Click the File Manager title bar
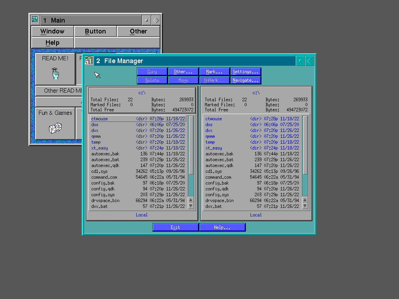 tap(195, 61)
